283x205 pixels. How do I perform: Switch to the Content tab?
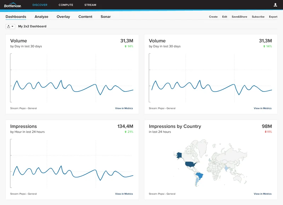pyautogui.click(x=85, y=17)
